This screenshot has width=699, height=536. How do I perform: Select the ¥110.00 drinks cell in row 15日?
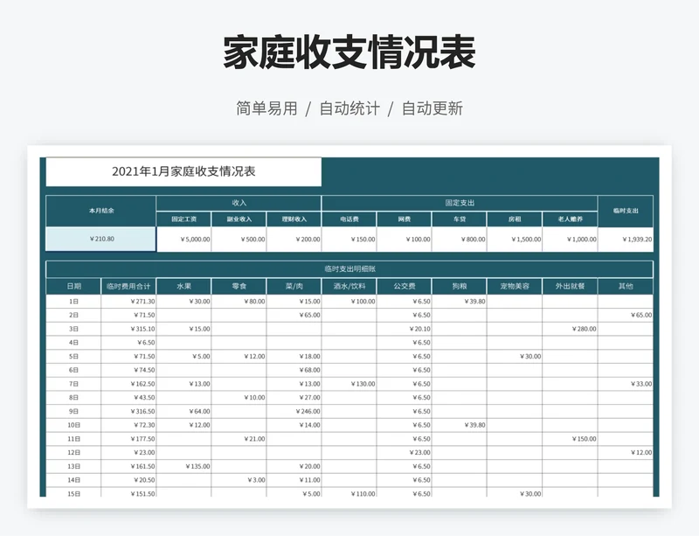click(349, 493)
